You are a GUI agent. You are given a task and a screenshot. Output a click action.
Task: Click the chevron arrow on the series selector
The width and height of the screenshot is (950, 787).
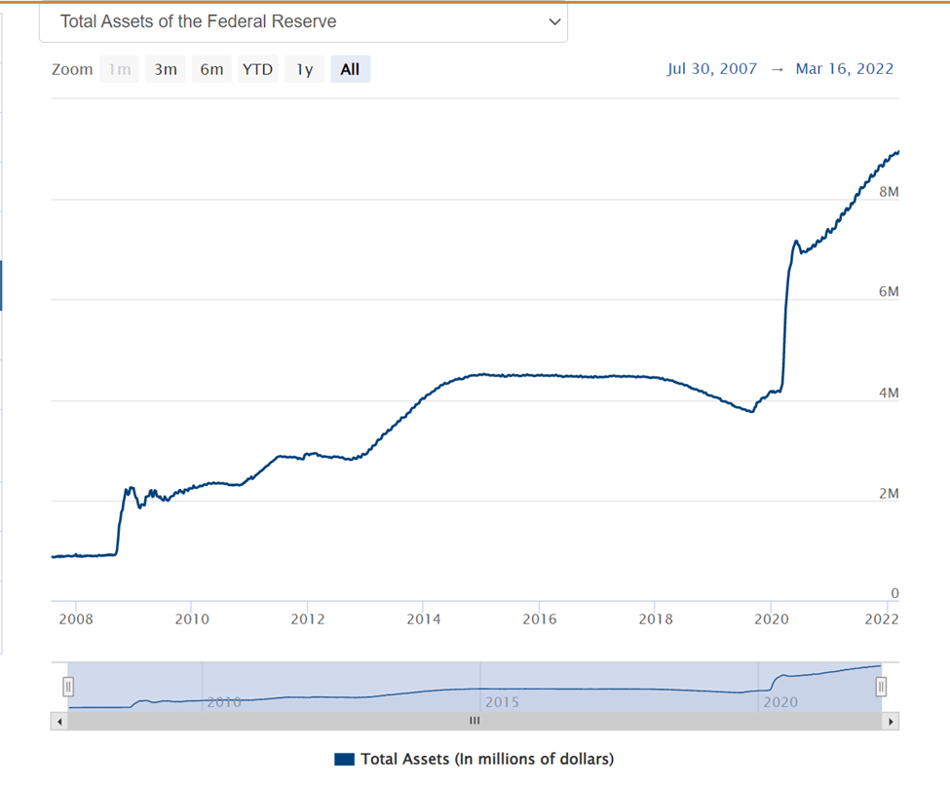(x=554, y=21)
